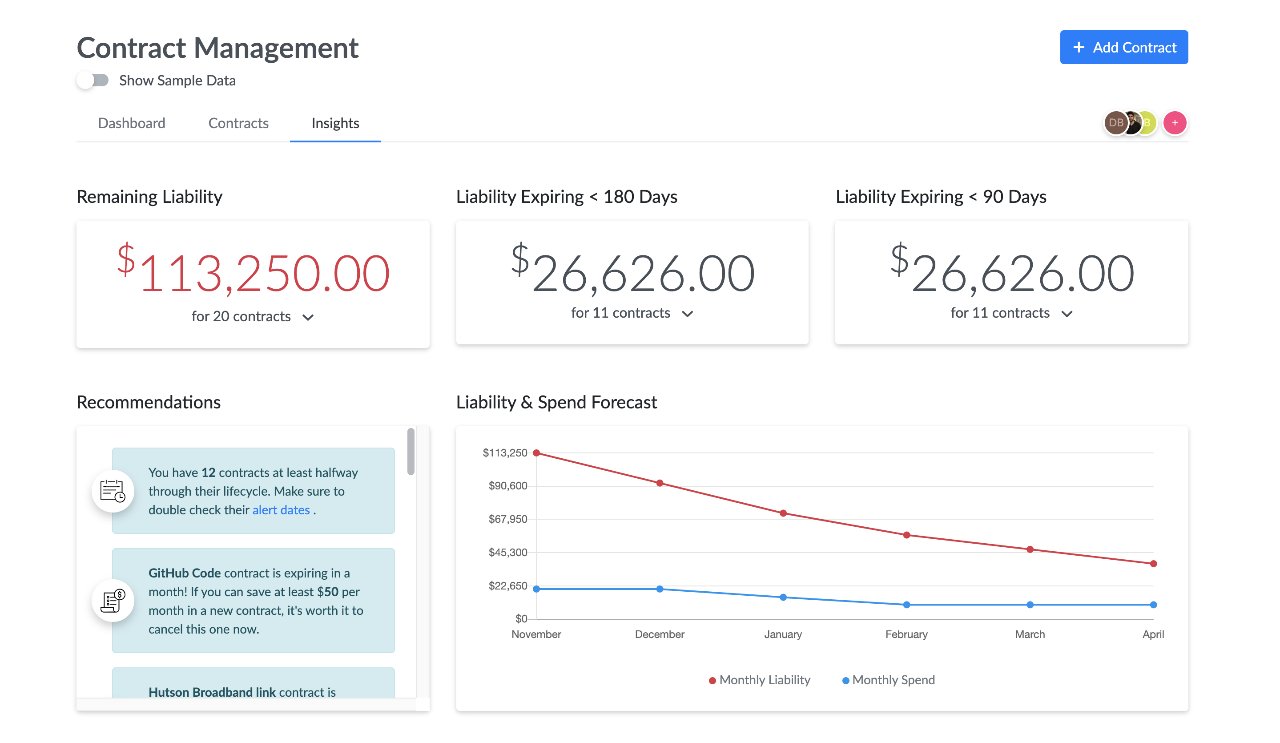
Task: Click the GitHub Code contract invoice icon
Action: click(x=113, y=601)
